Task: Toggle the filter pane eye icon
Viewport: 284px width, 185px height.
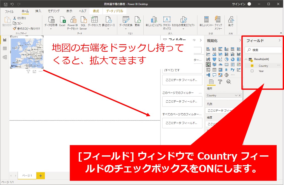Action: (x=194, y=40)
